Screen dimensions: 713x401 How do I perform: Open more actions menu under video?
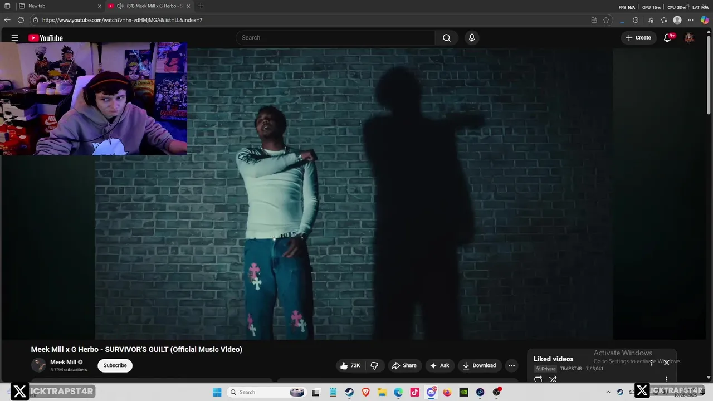511,365
